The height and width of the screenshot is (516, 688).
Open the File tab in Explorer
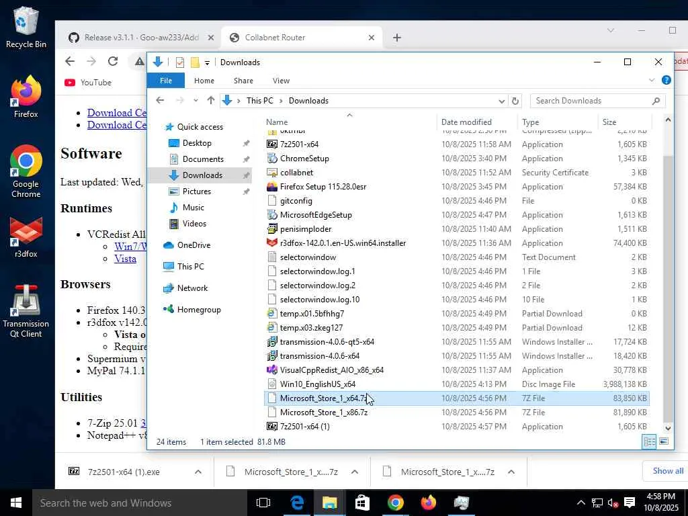coord(166,81)
